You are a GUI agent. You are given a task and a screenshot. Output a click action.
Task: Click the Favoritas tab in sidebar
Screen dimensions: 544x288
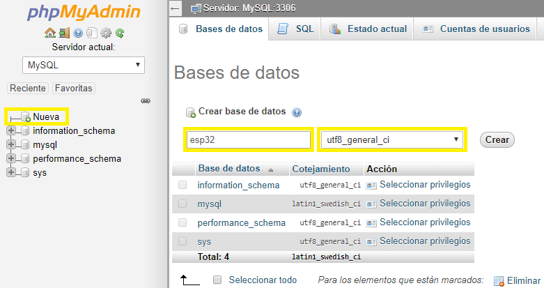pyautogui.click(x=74, y=89)
